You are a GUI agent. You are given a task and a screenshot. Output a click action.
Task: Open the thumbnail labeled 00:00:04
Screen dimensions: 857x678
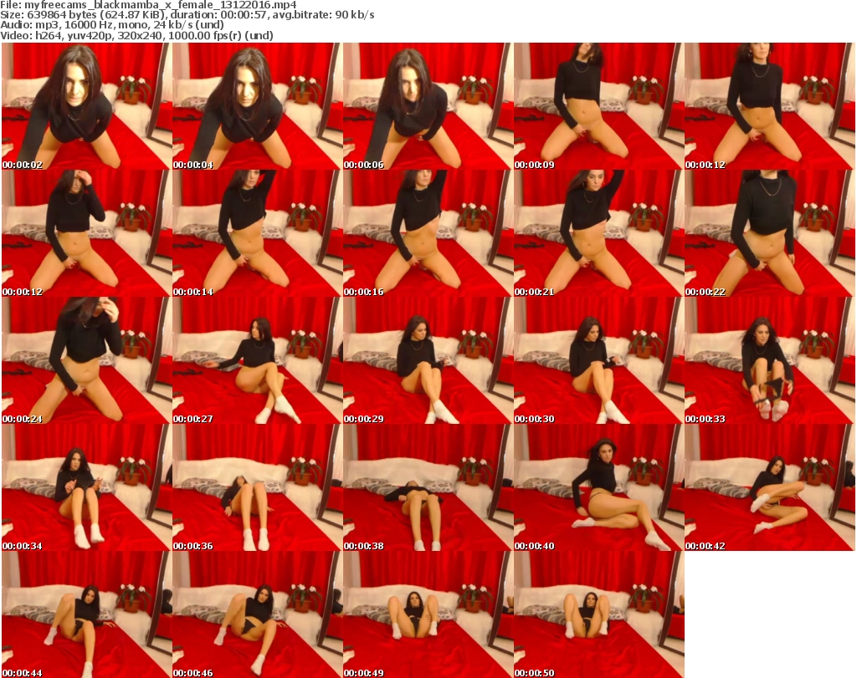coord(258,106)
